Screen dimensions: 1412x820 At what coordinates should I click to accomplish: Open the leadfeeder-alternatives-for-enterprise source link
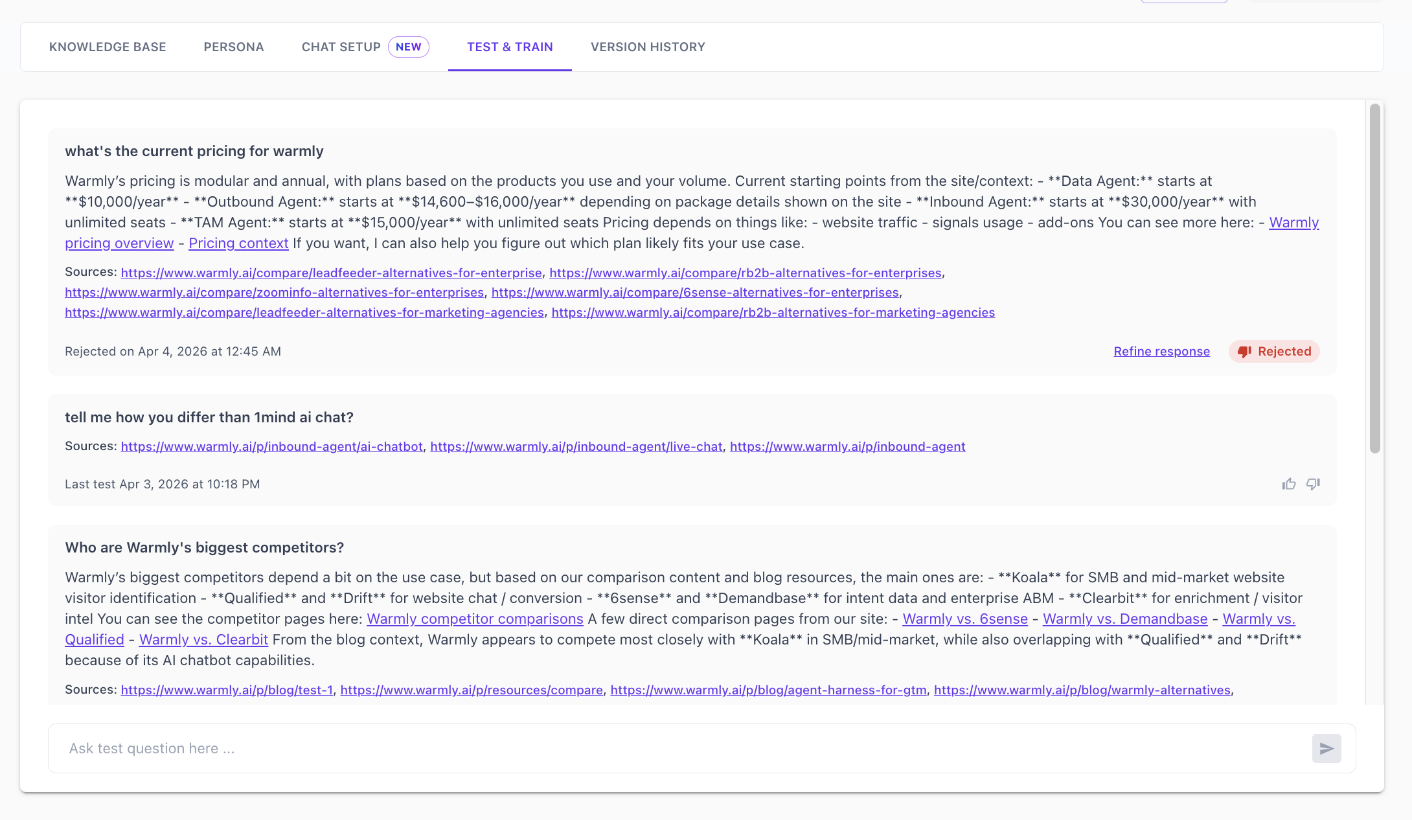(332, 273)
